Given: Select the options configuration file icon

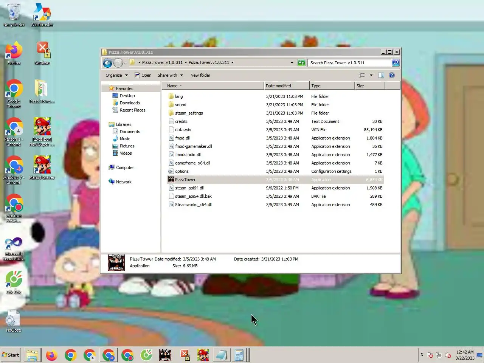Looking at the screenshot, I should (x=171, y=171).
